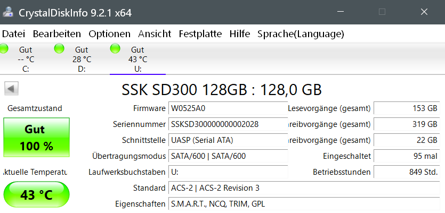Click the green status orb for drive U:

click(115, 49)
